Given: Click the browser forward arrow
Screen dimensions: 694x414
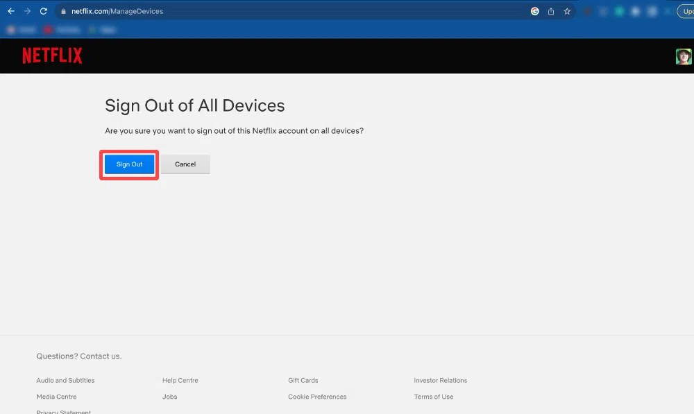Looking at the screenshot, I should (x=26, y=11).
